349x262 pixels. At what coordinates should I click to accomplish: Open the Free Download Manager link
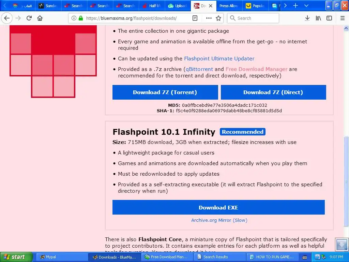256,69
